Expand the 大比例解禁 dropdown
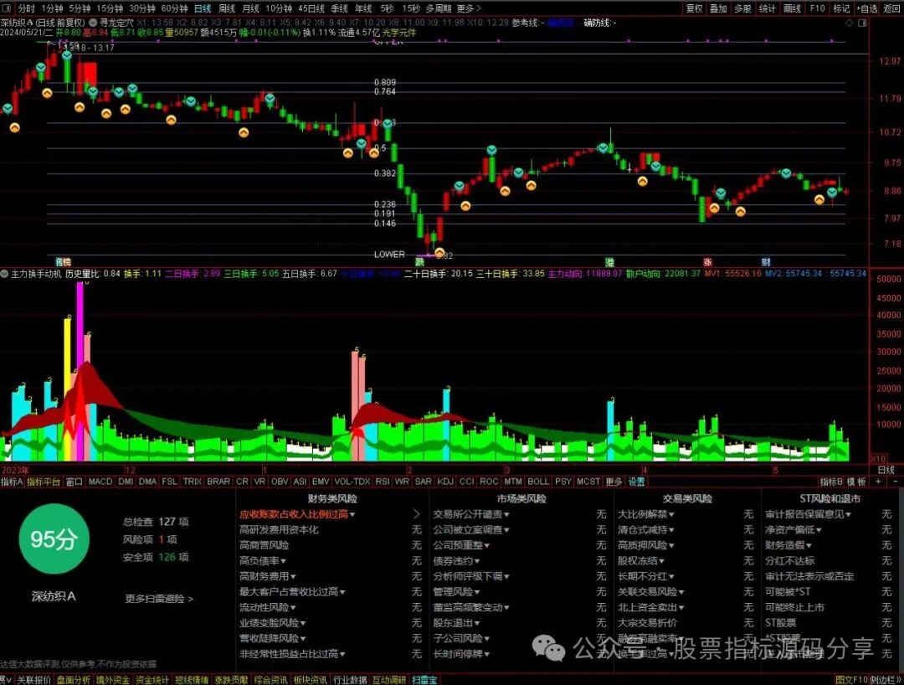 (645, 514)
